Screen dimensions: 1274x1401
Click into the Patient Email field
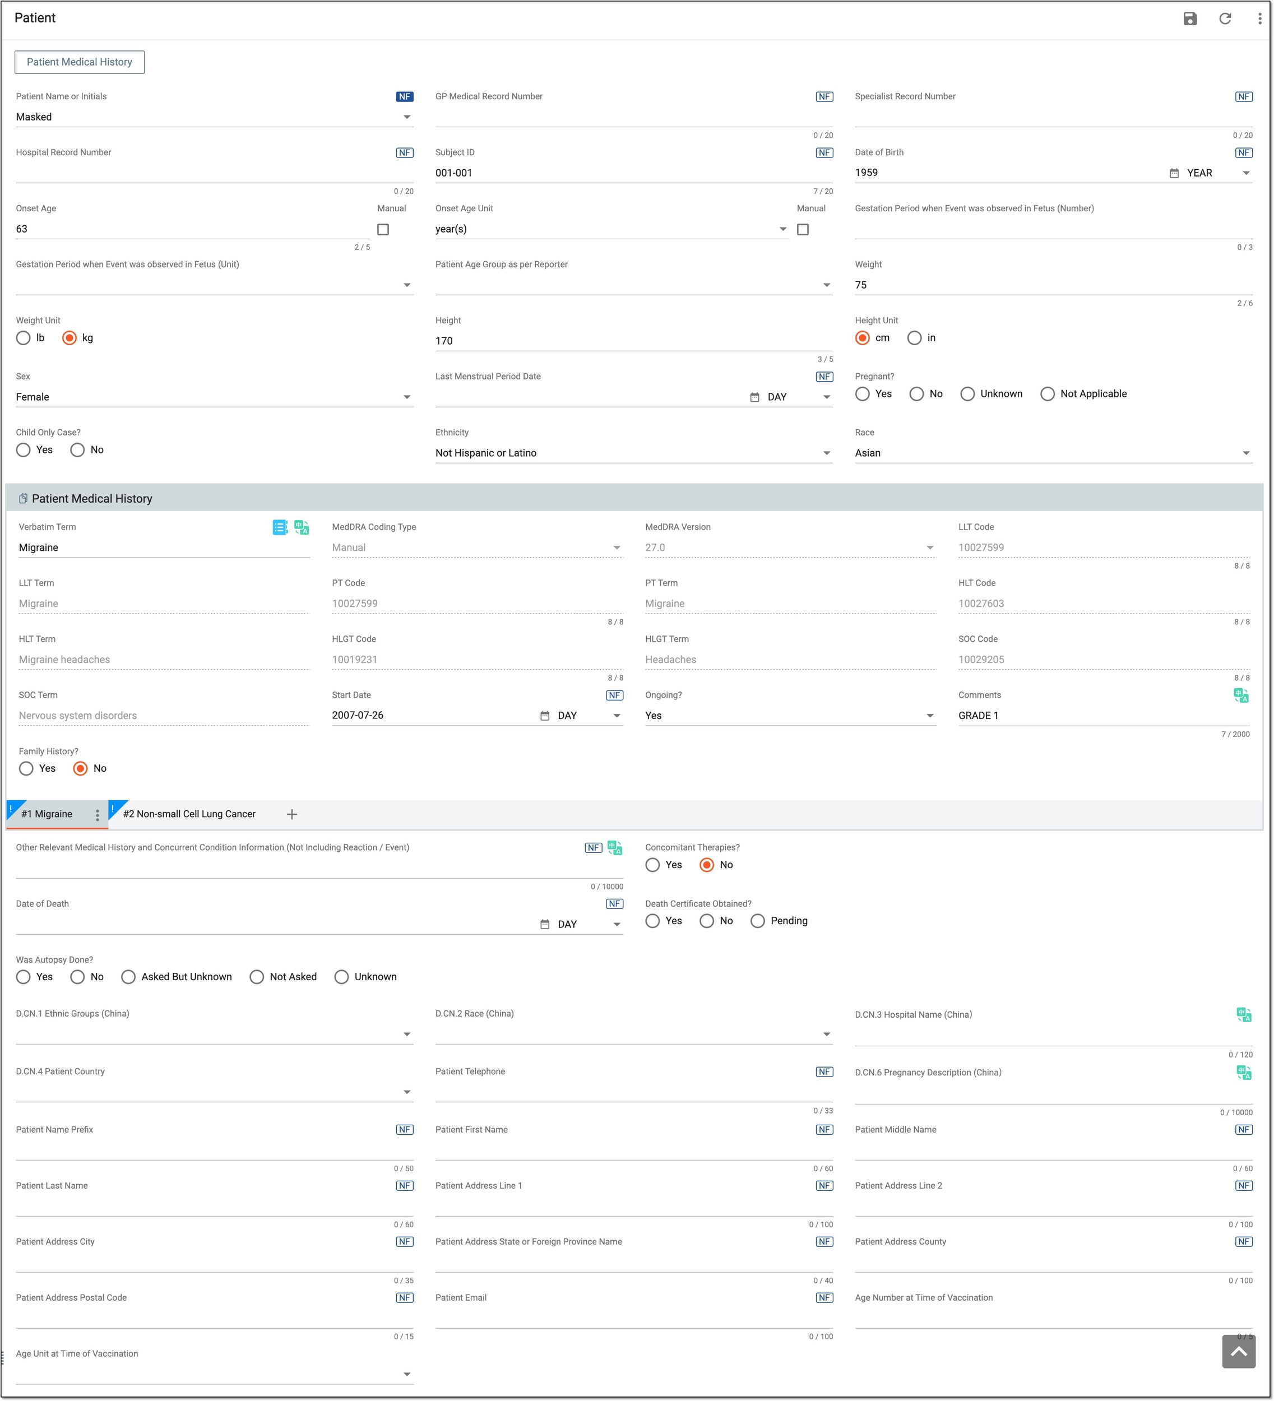pyautogui.click(x=634, y=1319)
